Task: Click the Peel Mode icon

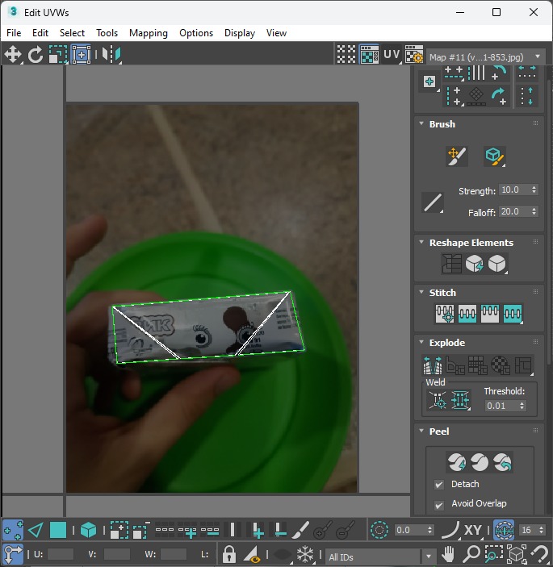Action: click(480, 462)
